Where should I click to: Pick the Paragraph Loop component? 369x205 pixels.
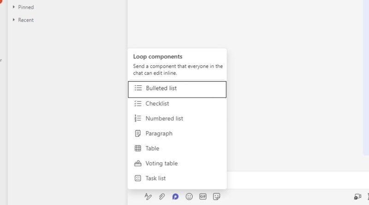(x=159, y=134)
